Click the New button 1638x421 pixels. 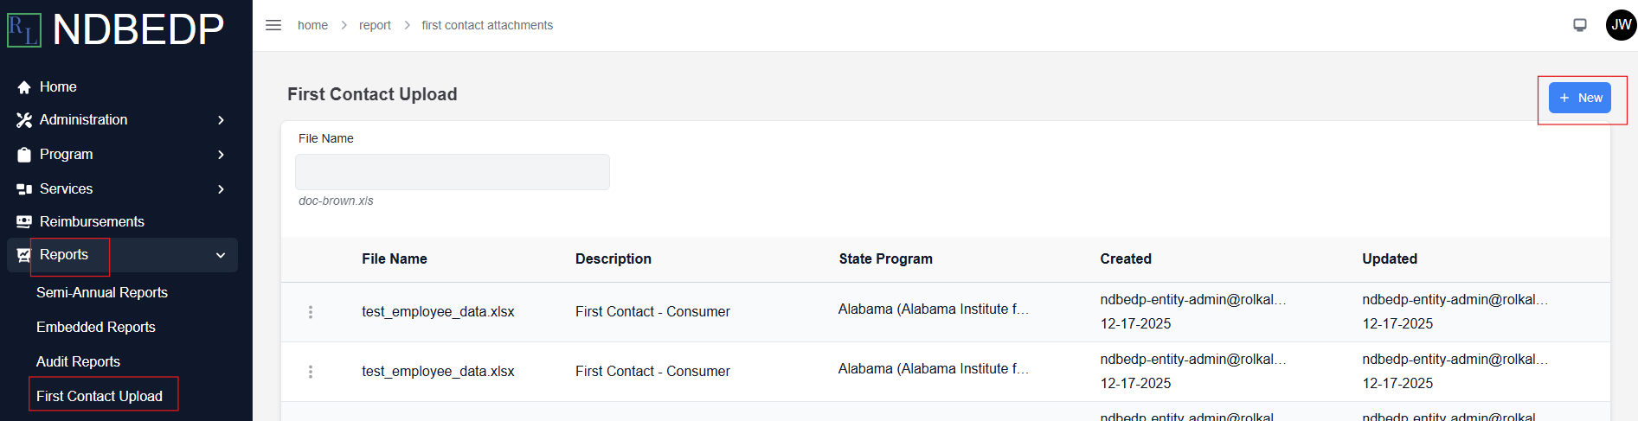pyautogui.click(x=1580, y=98)
